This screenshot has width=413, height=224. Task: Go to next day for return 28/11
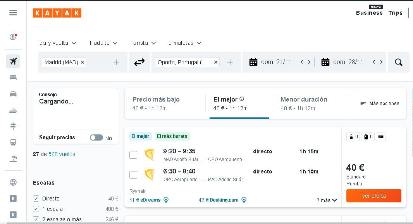(381, 62)
